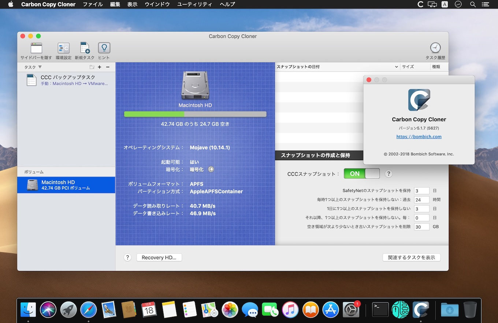Click the Carbon Copy Cloner logo in About window
The height and width of the screenshot is (323, 498).
point(419,100)
